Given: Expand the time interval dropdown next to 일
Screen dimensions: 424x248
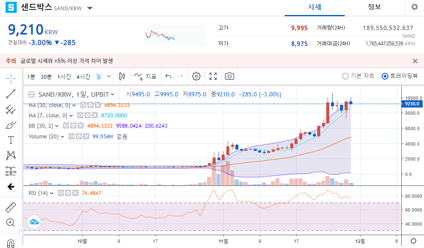Looking at the screenshot, I should [109, 76].
